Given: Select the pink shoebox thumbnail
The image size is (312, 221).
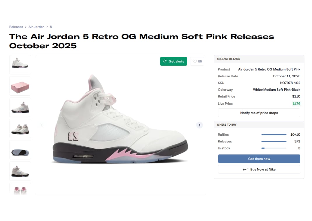Looking at the screenshot, I should click(20, 86).
